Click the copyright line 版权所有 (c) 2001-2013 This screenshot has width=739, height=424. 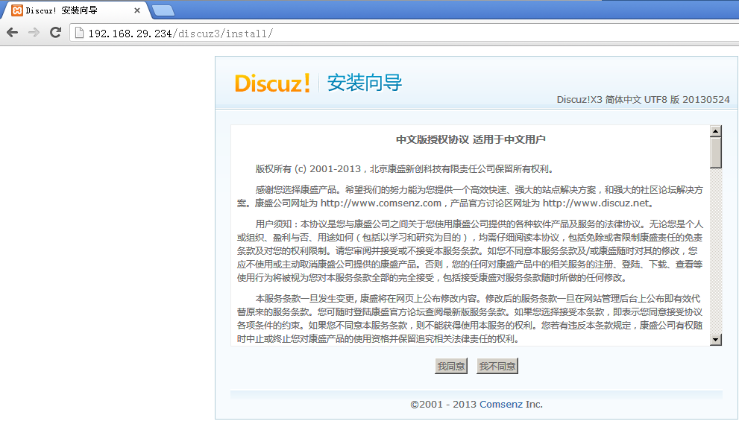click(308, 169)
